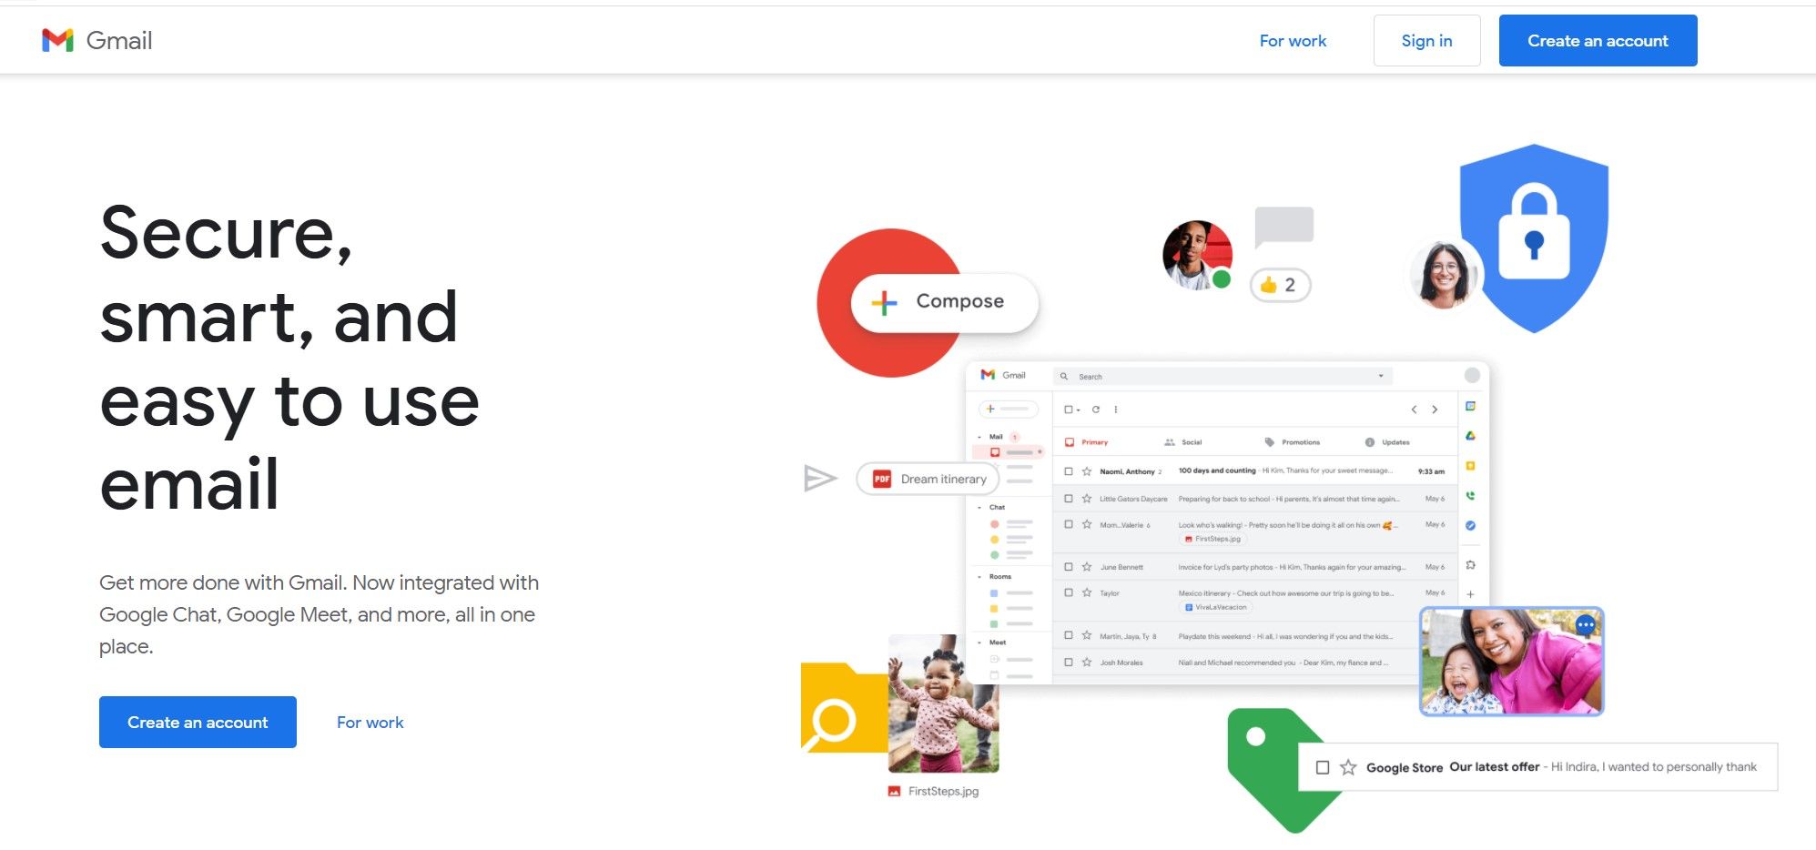The width and height of the screenshot is (1816, 850).
Task: Click the blue chat dots badge on the mother-and-child photo
Action: (x=1585, y=625)
